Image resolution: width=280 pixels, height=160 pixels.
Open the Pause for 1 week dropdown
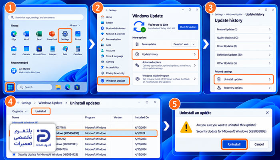(184, 44)
